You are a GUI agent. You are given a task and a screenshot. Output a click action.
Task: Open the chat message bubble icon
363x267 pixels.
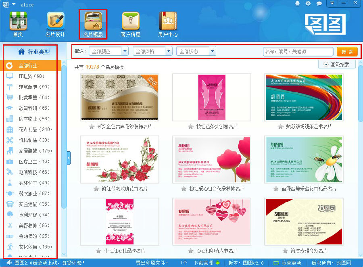[x=319, y=4]
